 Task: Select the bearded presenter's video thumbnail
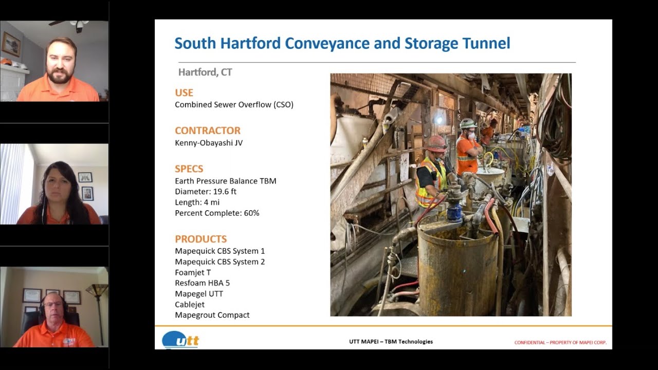click(54, 61)
